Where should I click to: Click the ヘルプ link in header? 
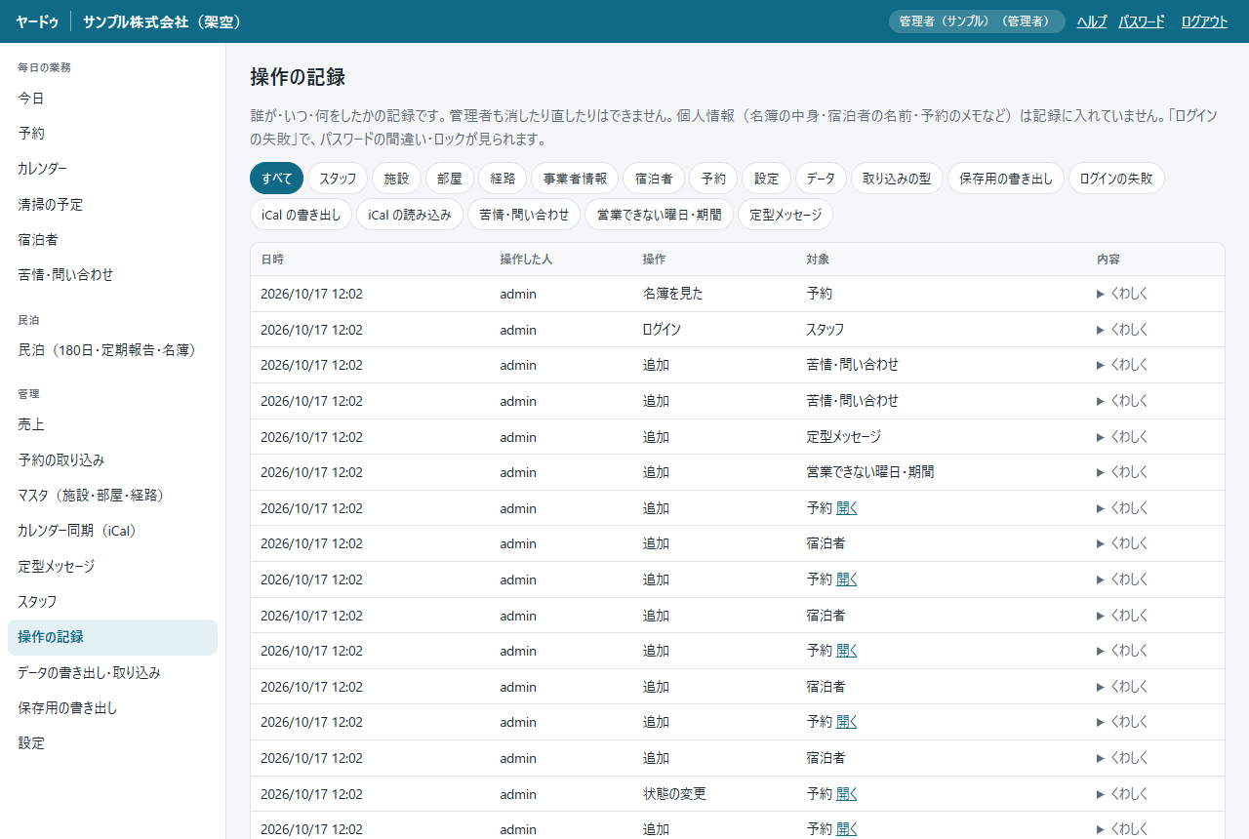pos(1092,21)
